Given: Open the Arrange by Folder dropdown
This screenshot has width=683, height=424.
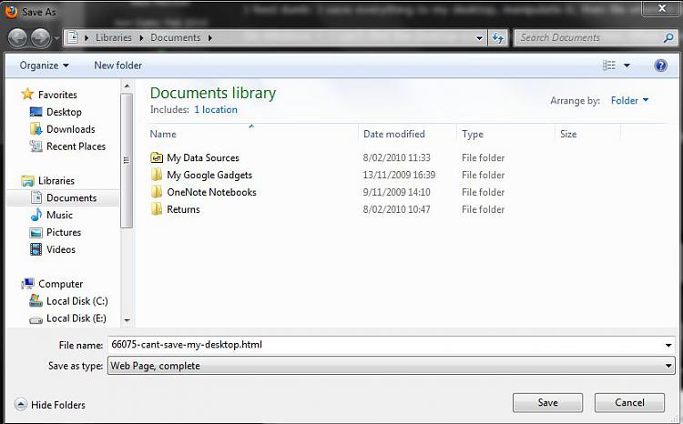Looking at the screenshot, I should [629, 101].
